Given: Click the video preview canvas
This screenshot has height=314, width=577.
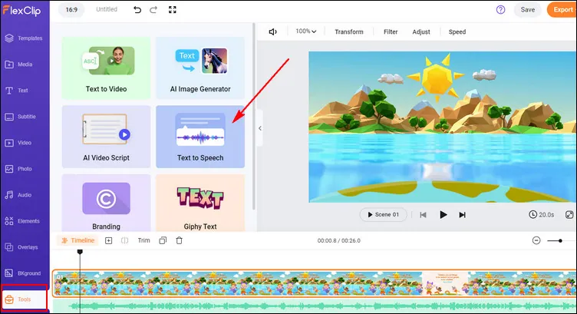Looking at the screenshot, I should click(x=443, y=127).
